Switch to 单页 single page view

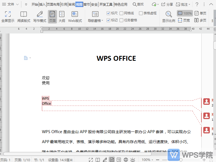tap(200, 13)
